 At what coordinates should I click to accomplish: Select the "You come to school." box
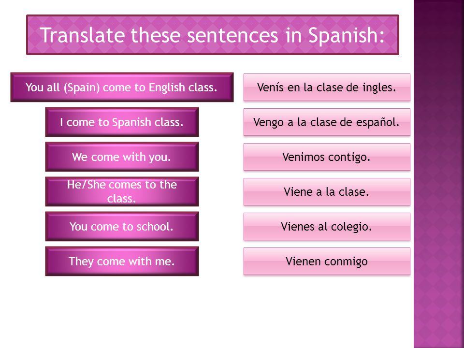point(122,226)
